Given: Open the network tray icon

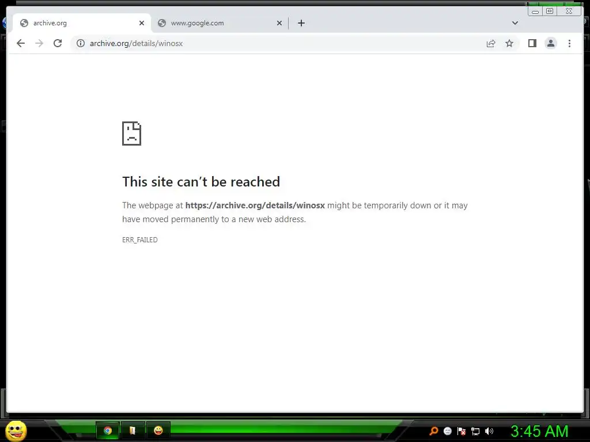Looking at the screenshot, I should (475, 432).
